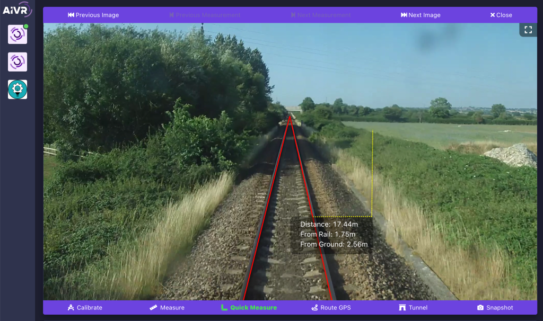Go to Previous Measurement

205,15
